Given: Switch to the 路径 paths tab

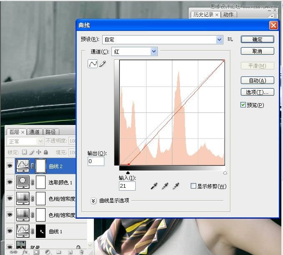Looking at the screenshot, I should tap(51, 132).
